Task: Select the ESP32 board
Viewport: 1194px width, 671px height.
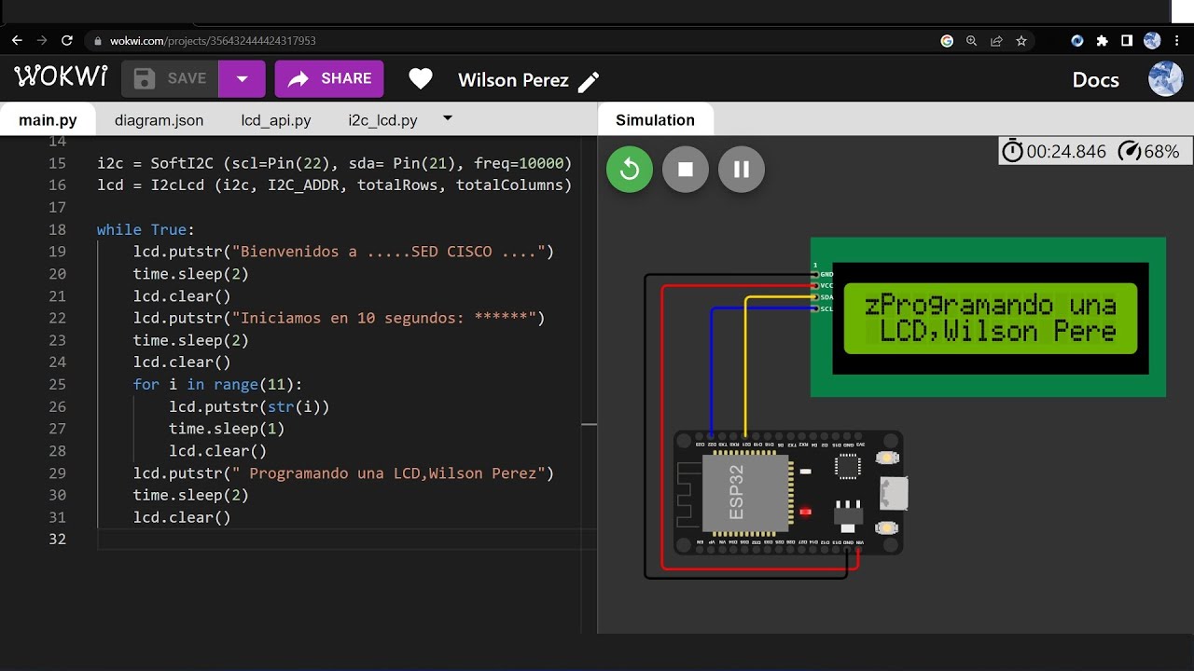Action: pyautogui.click(x=788, y=492)
